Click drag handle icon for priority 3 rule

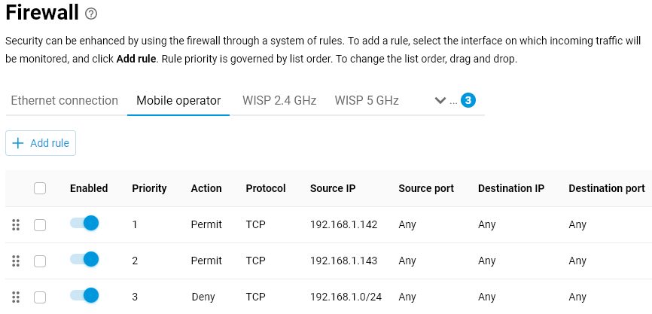coord(16,297)
